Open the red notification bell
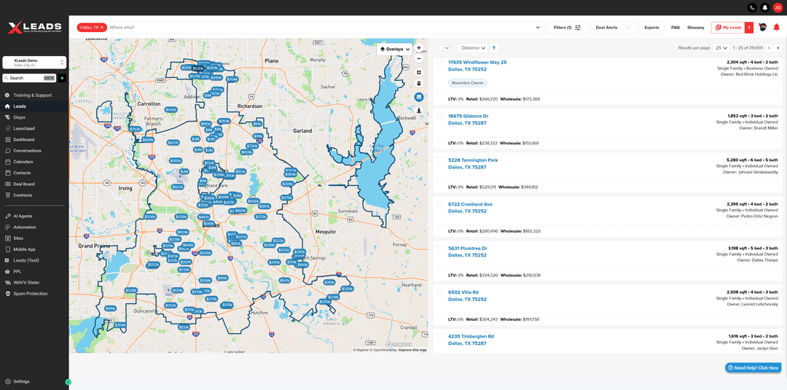Image resolution: width=787 pixels, height=390 pixels. [776, 28]
